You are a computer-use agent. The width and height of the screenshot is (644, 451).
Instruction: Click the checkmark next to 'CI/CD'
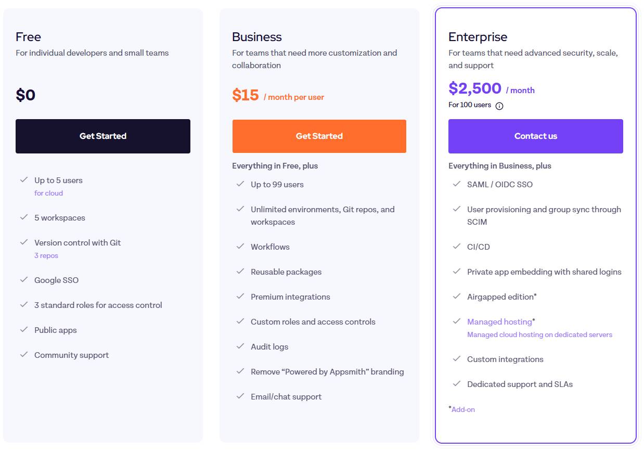[x=456, y=246]
